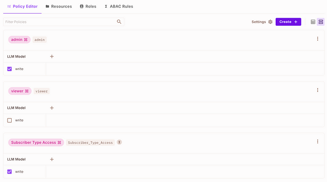
Task: Click the sigma ABAC icon beside Subscriber_Type_Access
Action: point(119,142)
